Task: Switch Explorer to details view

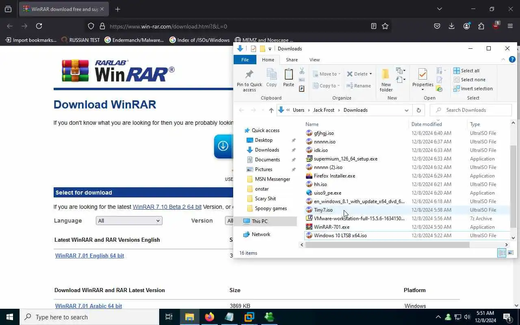Action: coord(502,253)
